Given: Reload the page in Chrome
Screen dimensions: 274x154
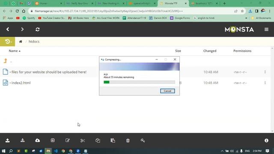Looking at the screenshot, I should pyautogui.click(x=17, y=11).
